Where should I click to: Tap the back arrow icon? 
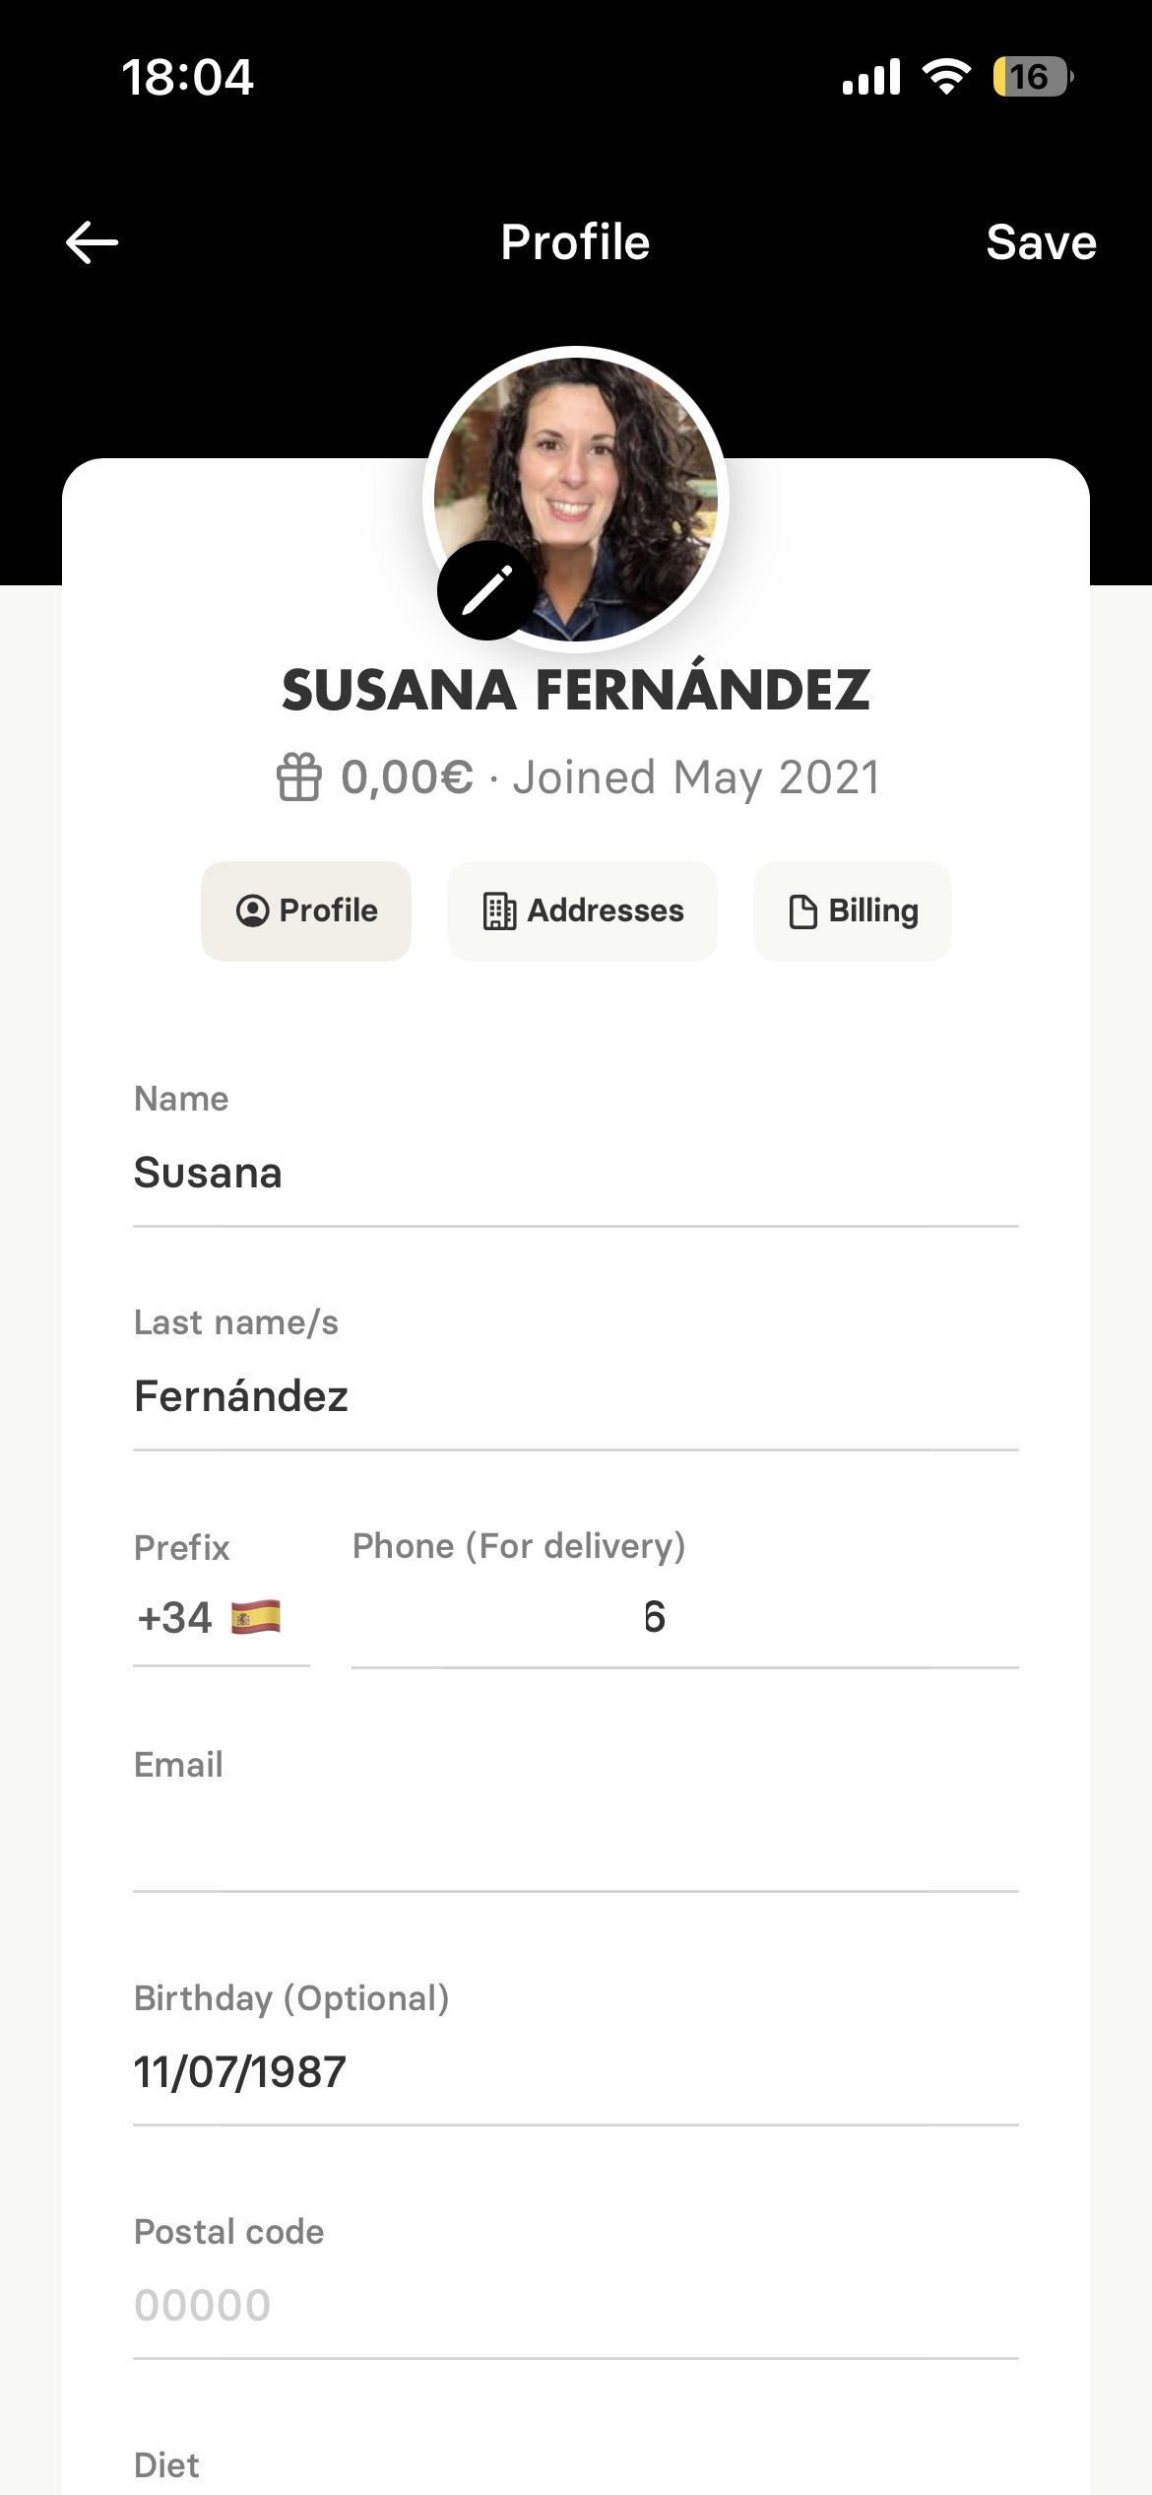coord(92,242)
